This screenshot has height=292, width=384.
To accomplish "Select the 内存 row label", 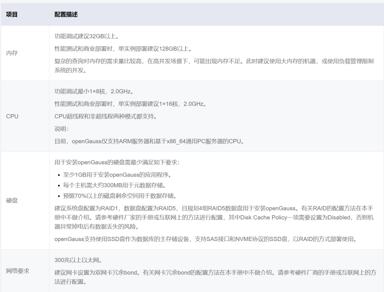I will pyautogui.click(x=12, y=53).
